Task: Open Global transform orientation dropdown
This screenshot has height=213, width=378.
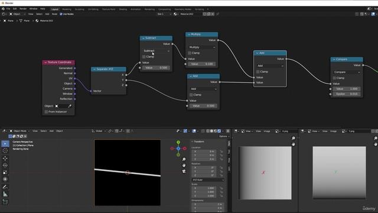Action: (x=99, y=131)
